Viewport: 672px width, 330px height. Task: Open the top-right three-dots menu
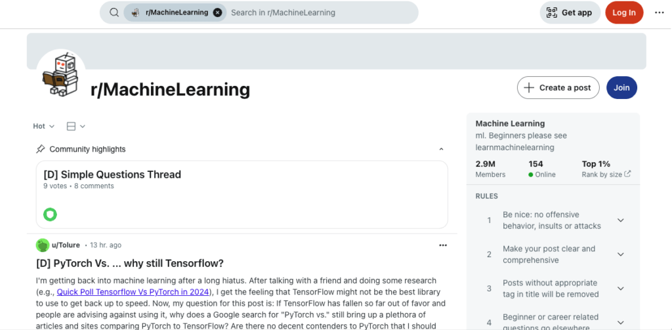[659, 12]
